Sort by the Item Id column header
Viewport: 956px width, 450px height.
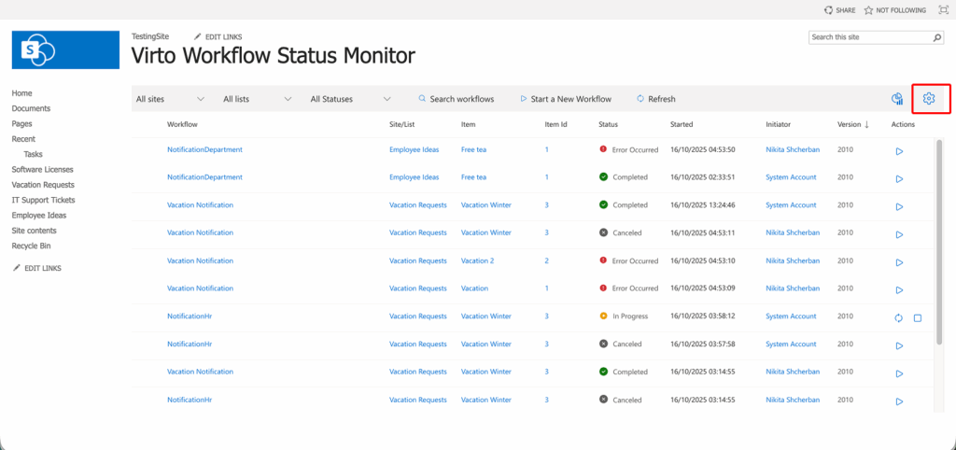point(556,124)
